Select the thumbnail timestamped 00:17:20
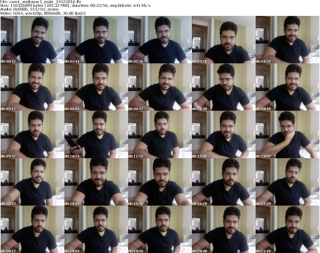This screenshot has height=253, width=320. click(x=287, y=182)
